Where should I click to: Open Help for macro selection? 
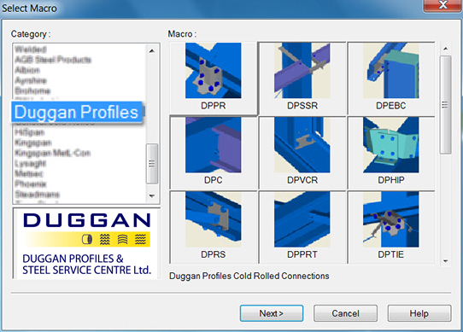[x=419, y=313]
